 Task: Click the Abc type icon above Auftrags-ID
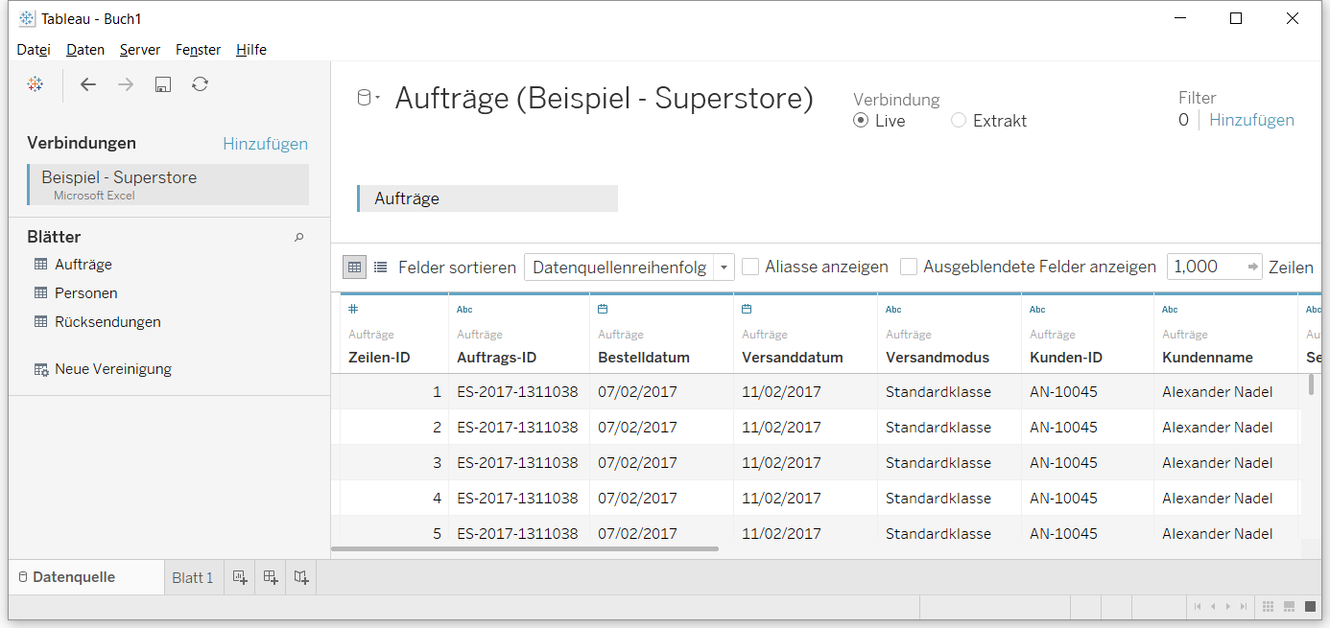(x=464, y=310)
